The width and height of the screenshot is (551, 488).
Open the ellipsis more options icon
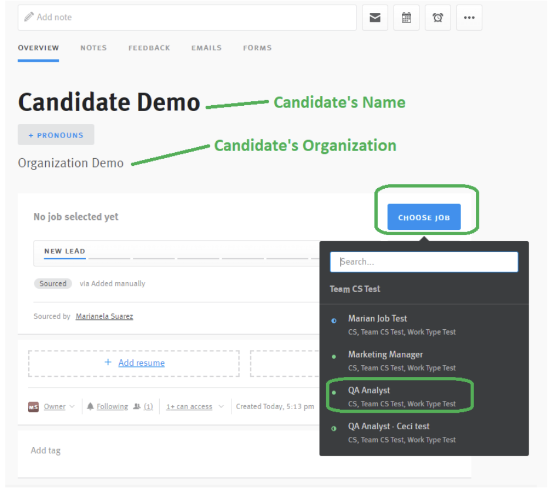469,18
